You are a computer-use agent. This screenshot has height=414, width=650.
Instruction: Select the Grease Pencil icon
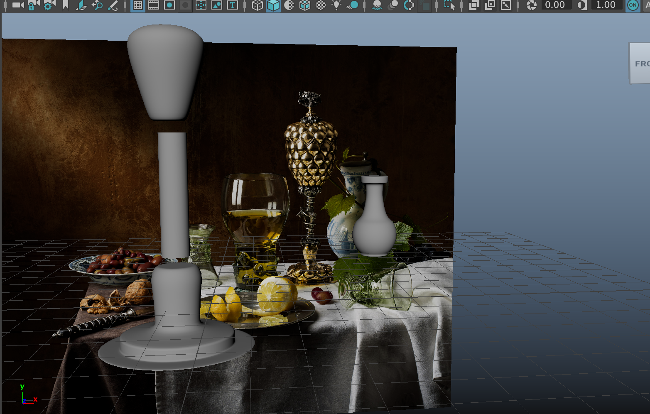click(x=113, y=5)
